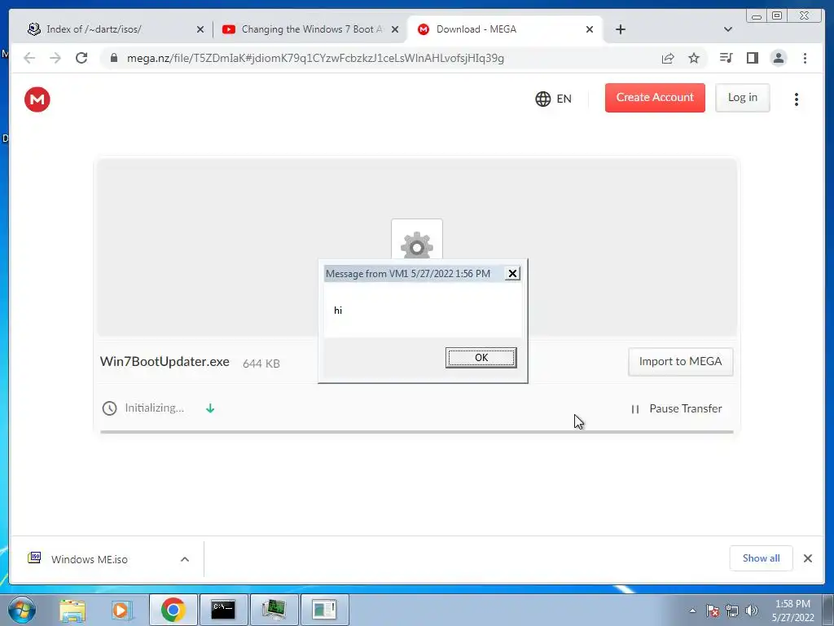Switch to Changing the Windows 7 Boot tab
834x626 pixels.
[312, 29]
